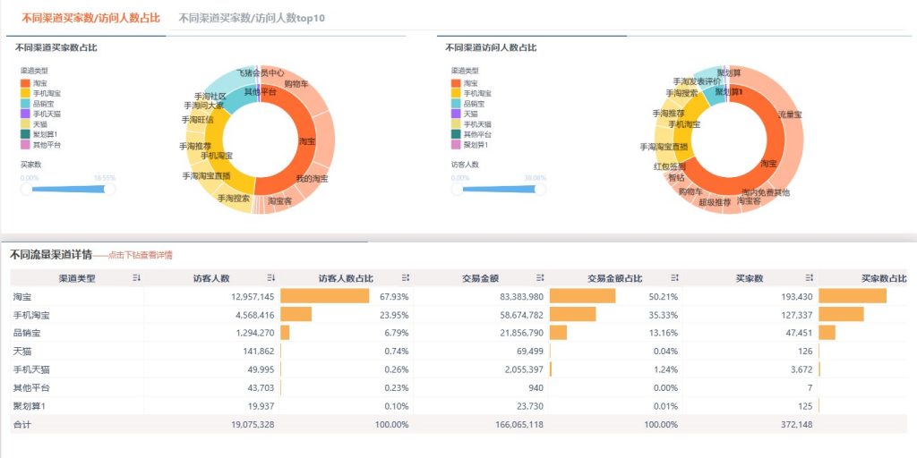Viewport: 917px width, 458px height.
Task: Toggle 手机天猫 legend in 访问人数占比 chart
Action: (471, 124)
